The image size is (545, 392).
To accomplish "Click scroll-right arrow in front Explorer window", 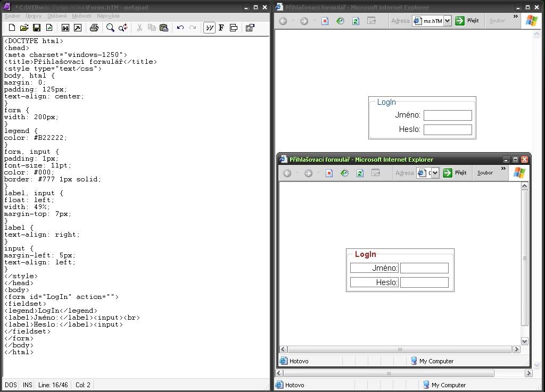I will click(516, 349).
